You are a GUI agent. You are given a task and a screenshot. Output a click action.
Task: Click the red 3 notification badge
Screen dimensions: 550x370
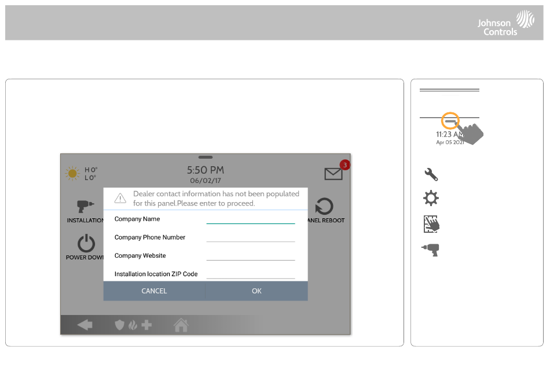(345, 165)
